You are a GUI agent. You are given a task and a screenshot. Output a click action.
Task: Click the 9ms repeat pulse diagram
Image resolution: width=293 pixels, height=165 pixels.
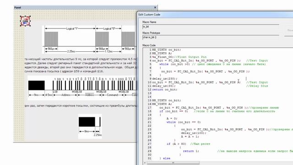(x=90, y=126)
